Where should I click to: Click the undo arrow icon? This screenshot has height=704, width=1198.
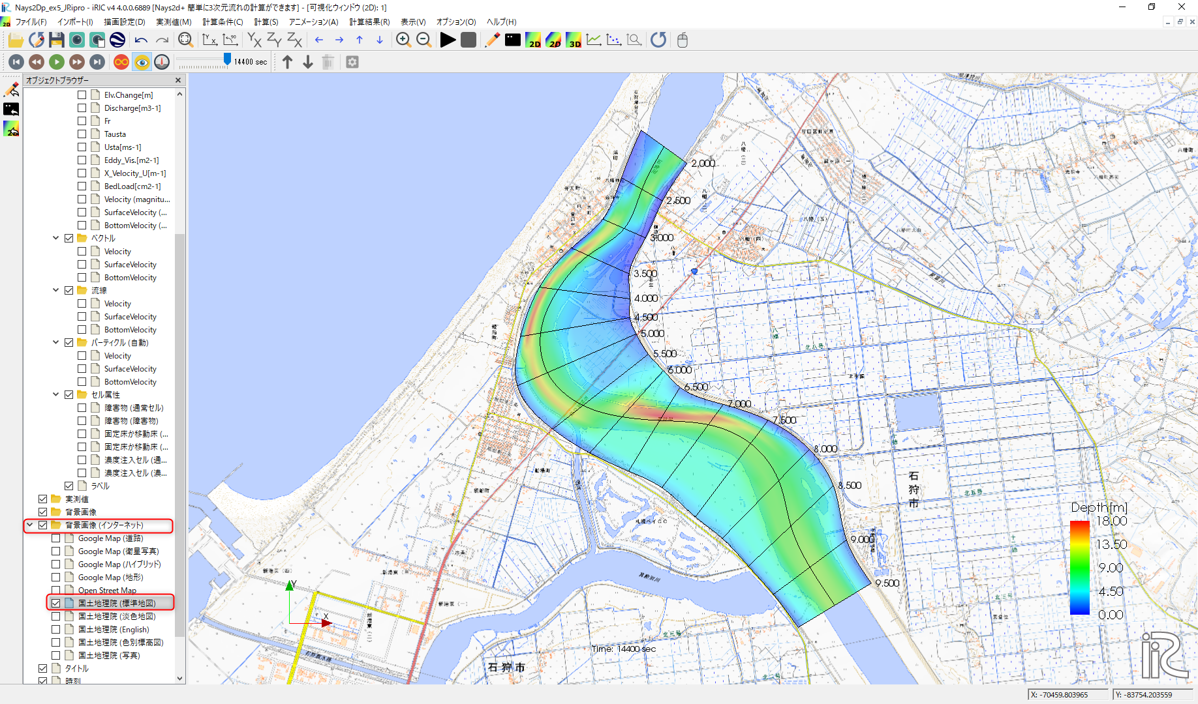(x=141, y=40)
